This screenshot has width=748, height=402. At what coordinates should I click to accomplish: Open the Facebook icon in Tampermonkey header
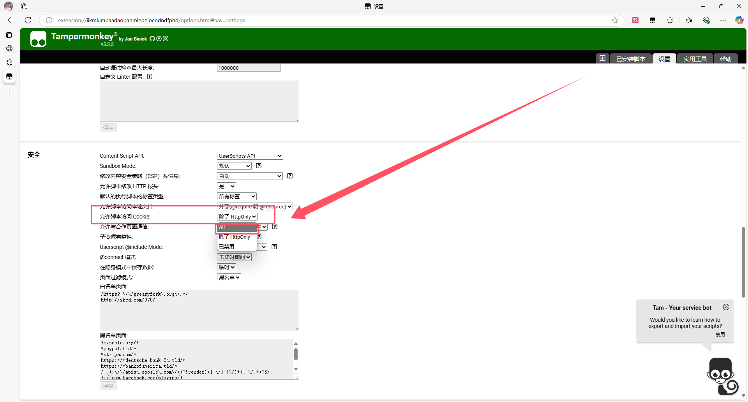point(159,39)
